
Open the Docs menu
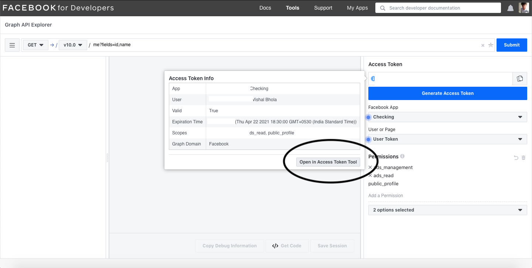pyautogui.click(x=265, y=8)
